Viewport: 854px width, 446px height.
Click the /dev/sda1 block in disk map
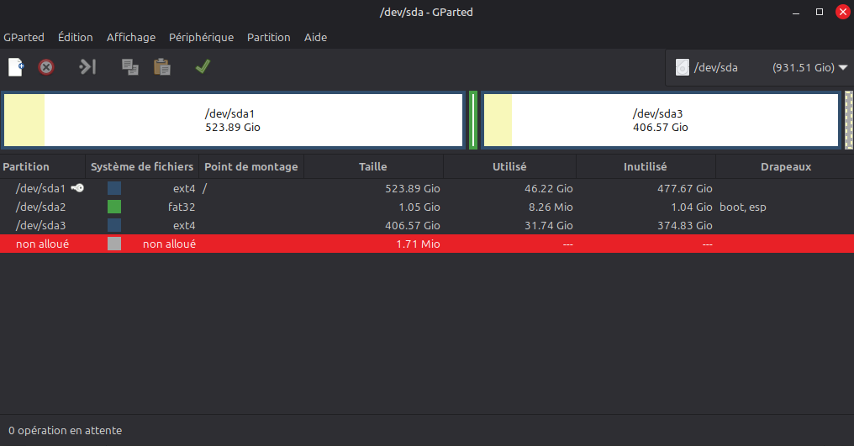point(233,121)
